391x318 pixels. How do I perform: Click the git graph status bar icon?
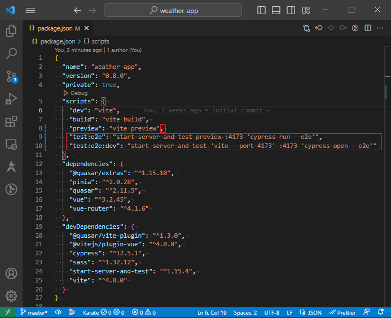tap(72, 312)
